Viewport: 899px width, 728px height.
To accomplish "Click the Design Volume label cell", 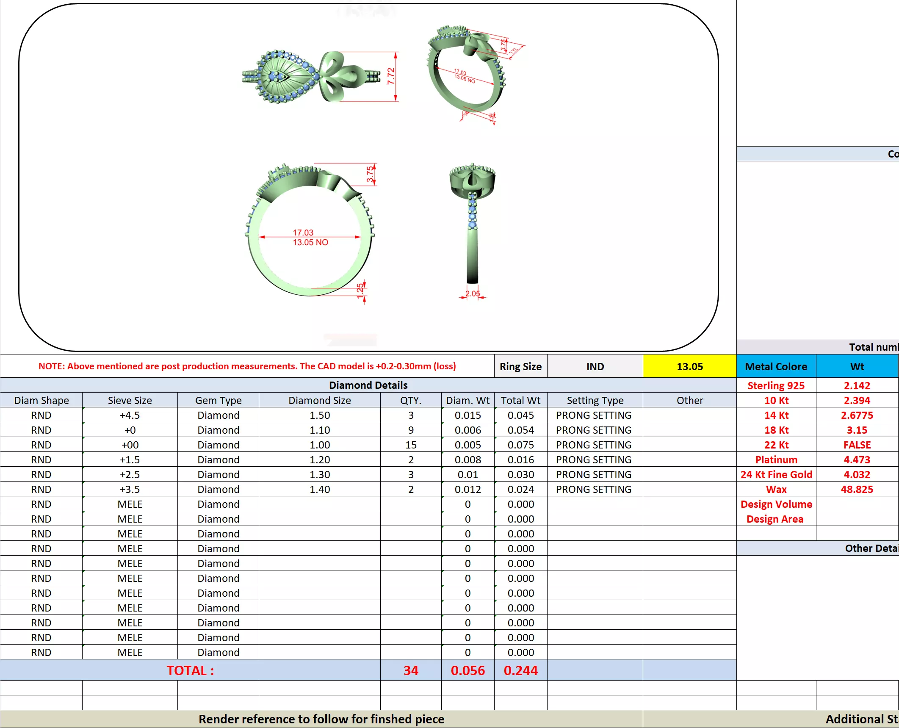I will coord(776,504).
